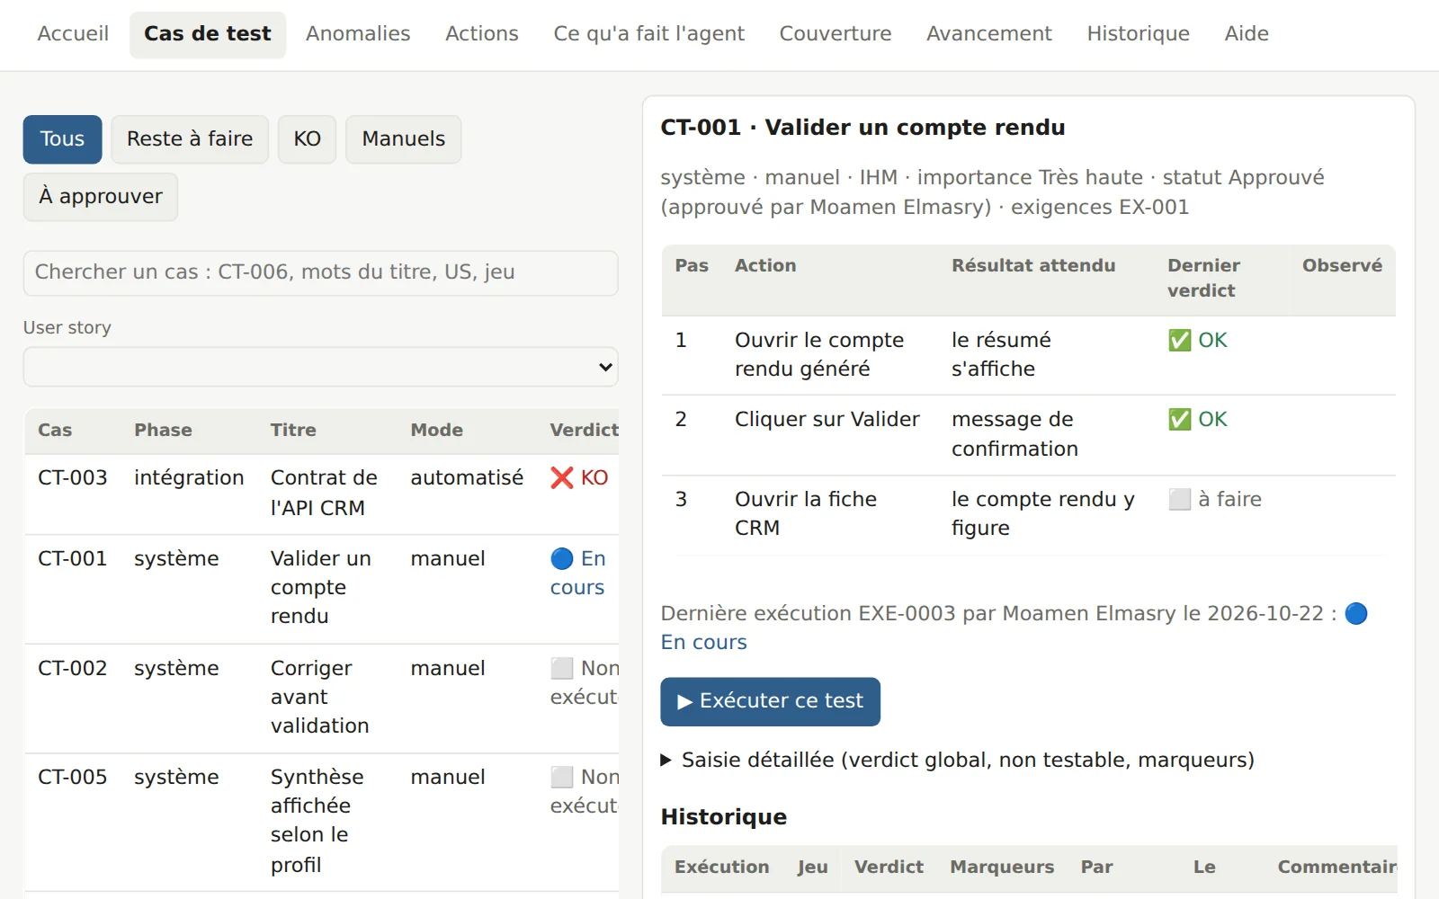Filter by Reste à faire
Screen dimensions: 1439x899
pos(190,139)
